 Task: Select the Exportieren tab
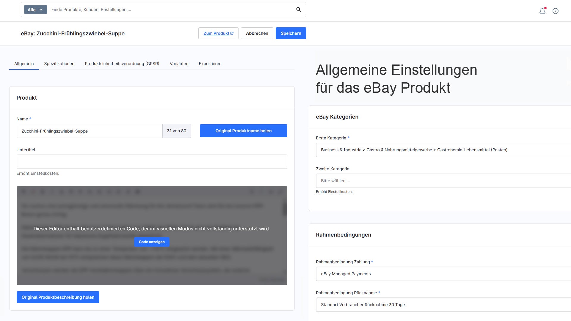click(x=210, y=64)
